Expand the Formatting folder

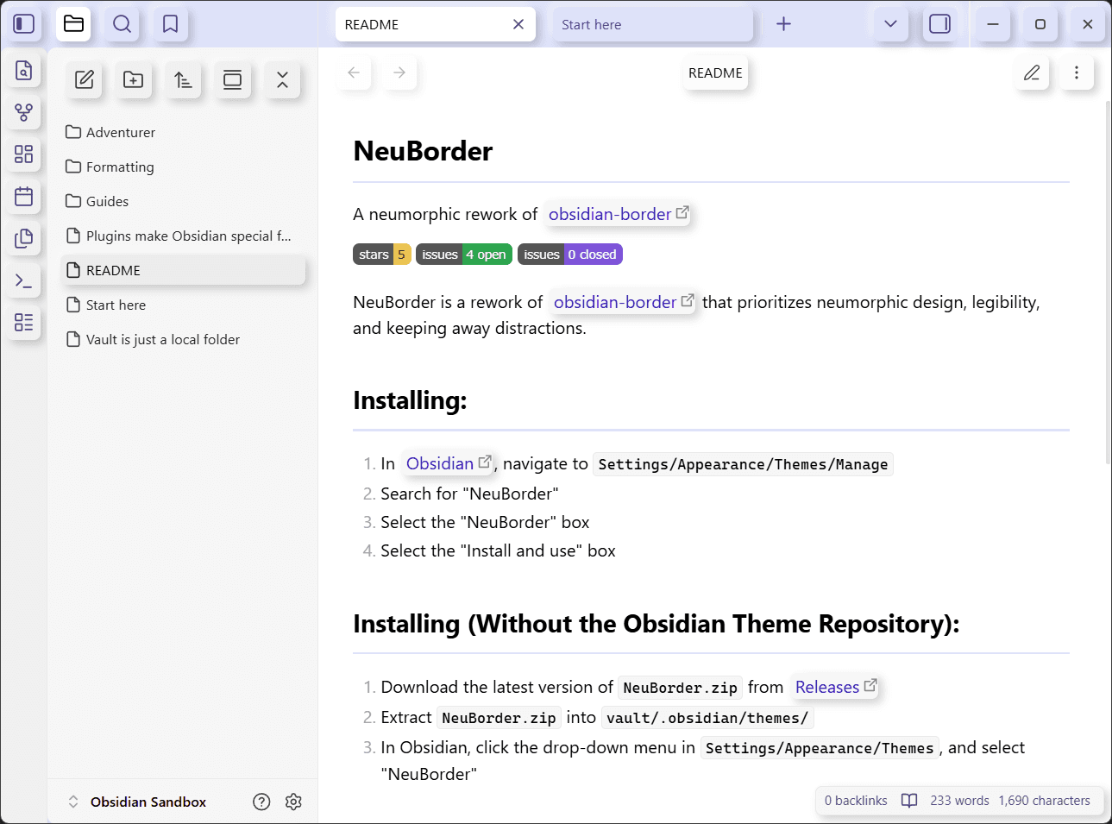(184, 167)
